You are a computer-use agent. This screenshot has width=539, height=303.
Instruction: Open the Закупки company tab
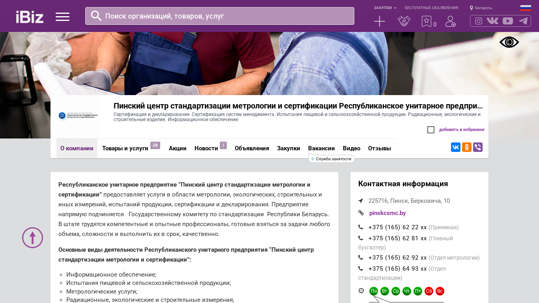(x=288, y=148)
